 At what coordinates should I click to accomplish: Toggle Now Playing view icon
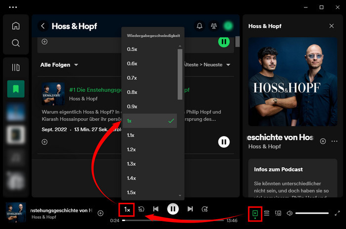(255, 213)
